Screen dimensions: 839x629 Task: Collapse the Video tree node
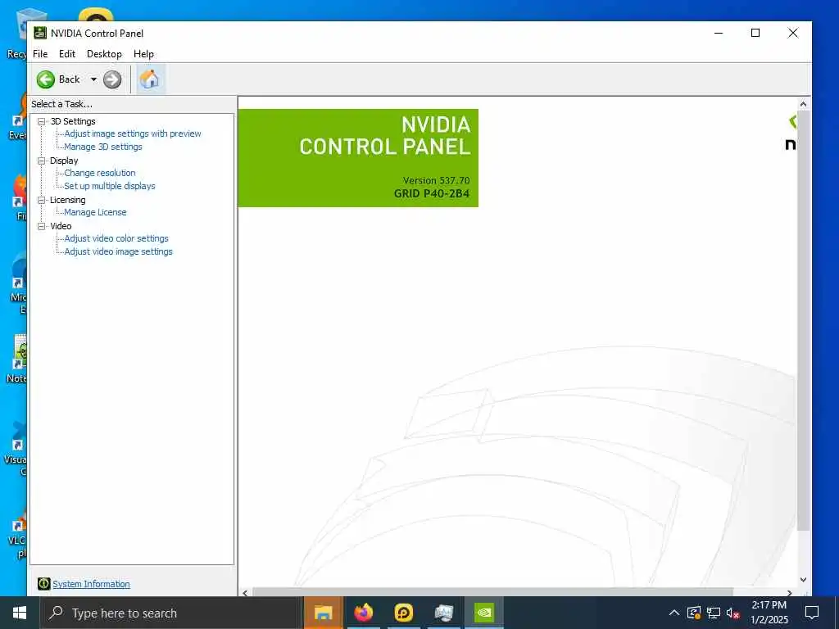pos(41,226)
